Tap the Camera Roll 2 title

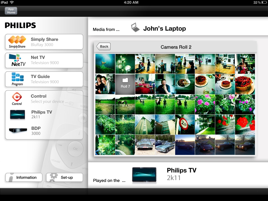(x=176, y=47)
